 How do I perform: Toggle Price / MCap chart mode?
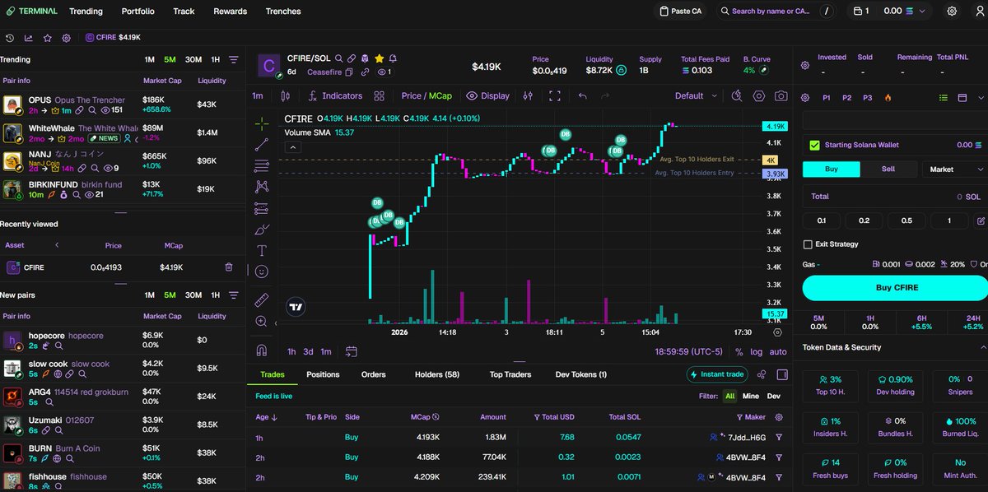[x=426, y=95]
